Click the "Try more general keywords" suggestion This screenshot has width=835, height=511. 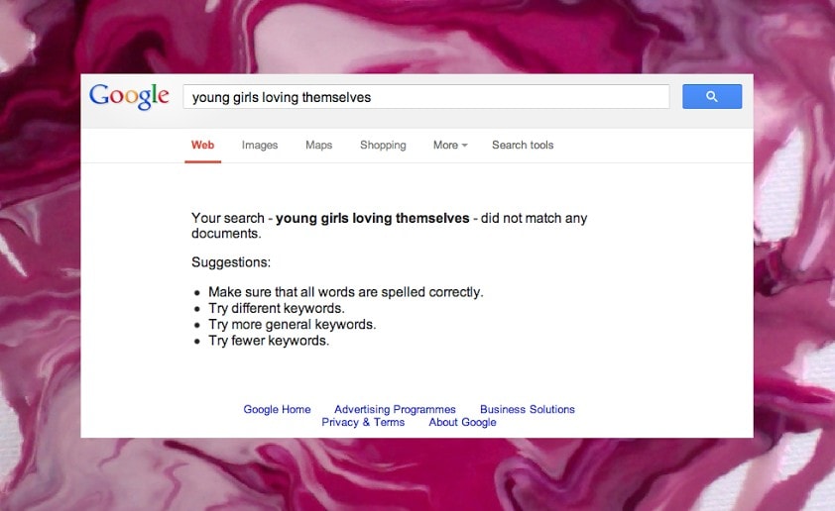292,324
